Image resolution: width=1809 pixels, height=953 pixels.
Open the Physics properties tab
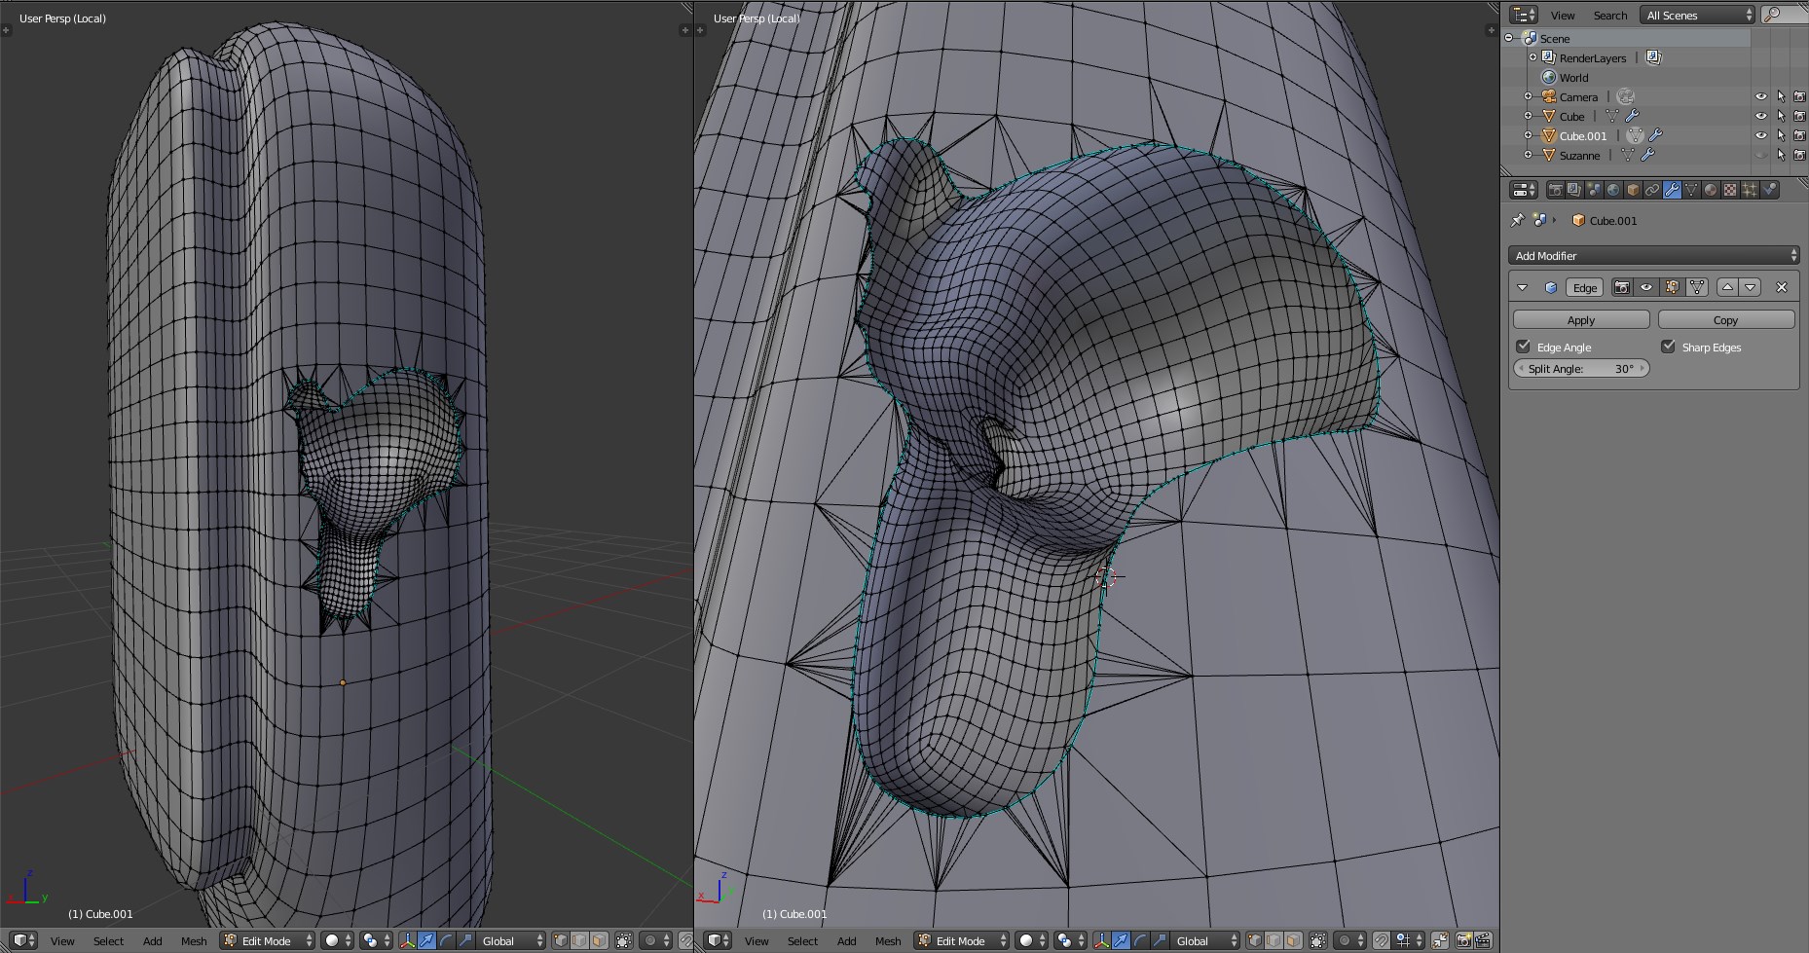pos(1769,190)
